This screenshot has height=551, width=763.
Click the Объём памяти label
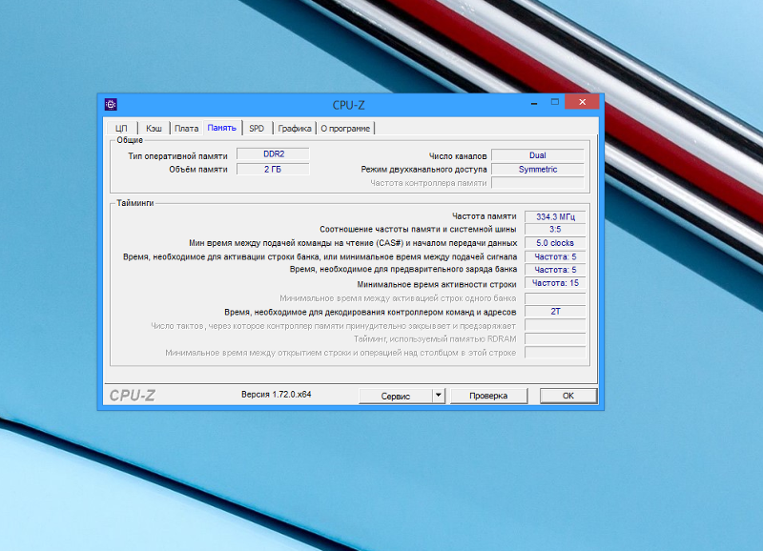pyautogui.click(x=198, y=170)
